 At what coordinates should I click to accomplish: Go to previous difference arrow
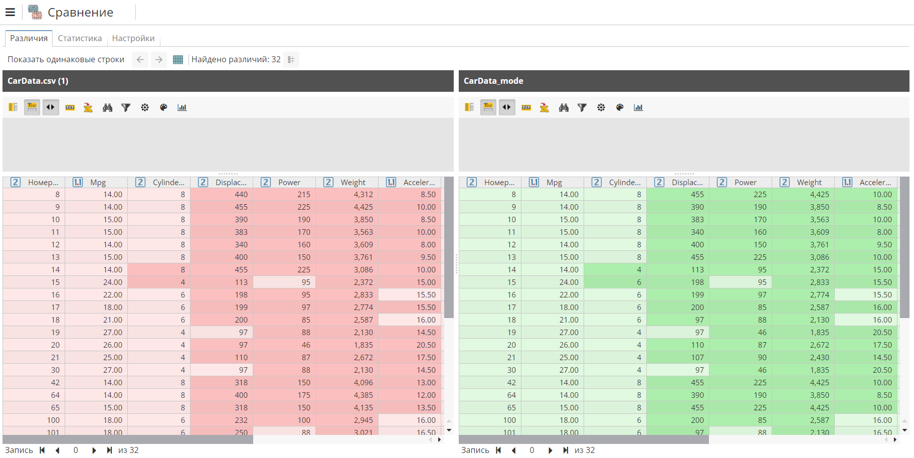pos(140,59)
